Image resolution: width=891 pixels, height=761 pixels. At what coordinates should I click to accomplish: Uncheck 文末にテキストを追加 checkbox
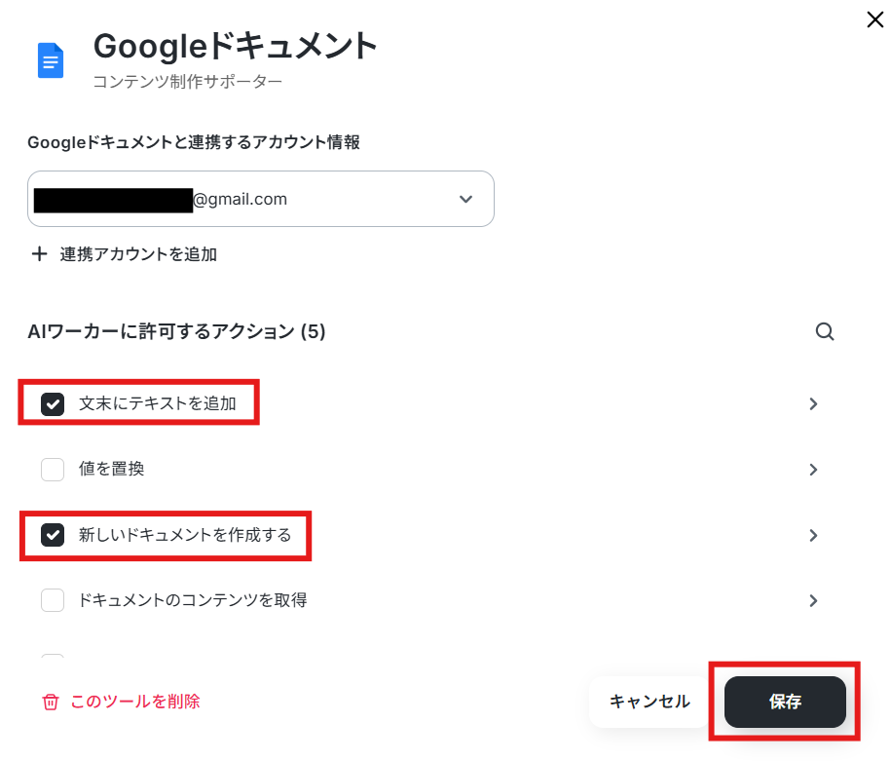point(53,403)
